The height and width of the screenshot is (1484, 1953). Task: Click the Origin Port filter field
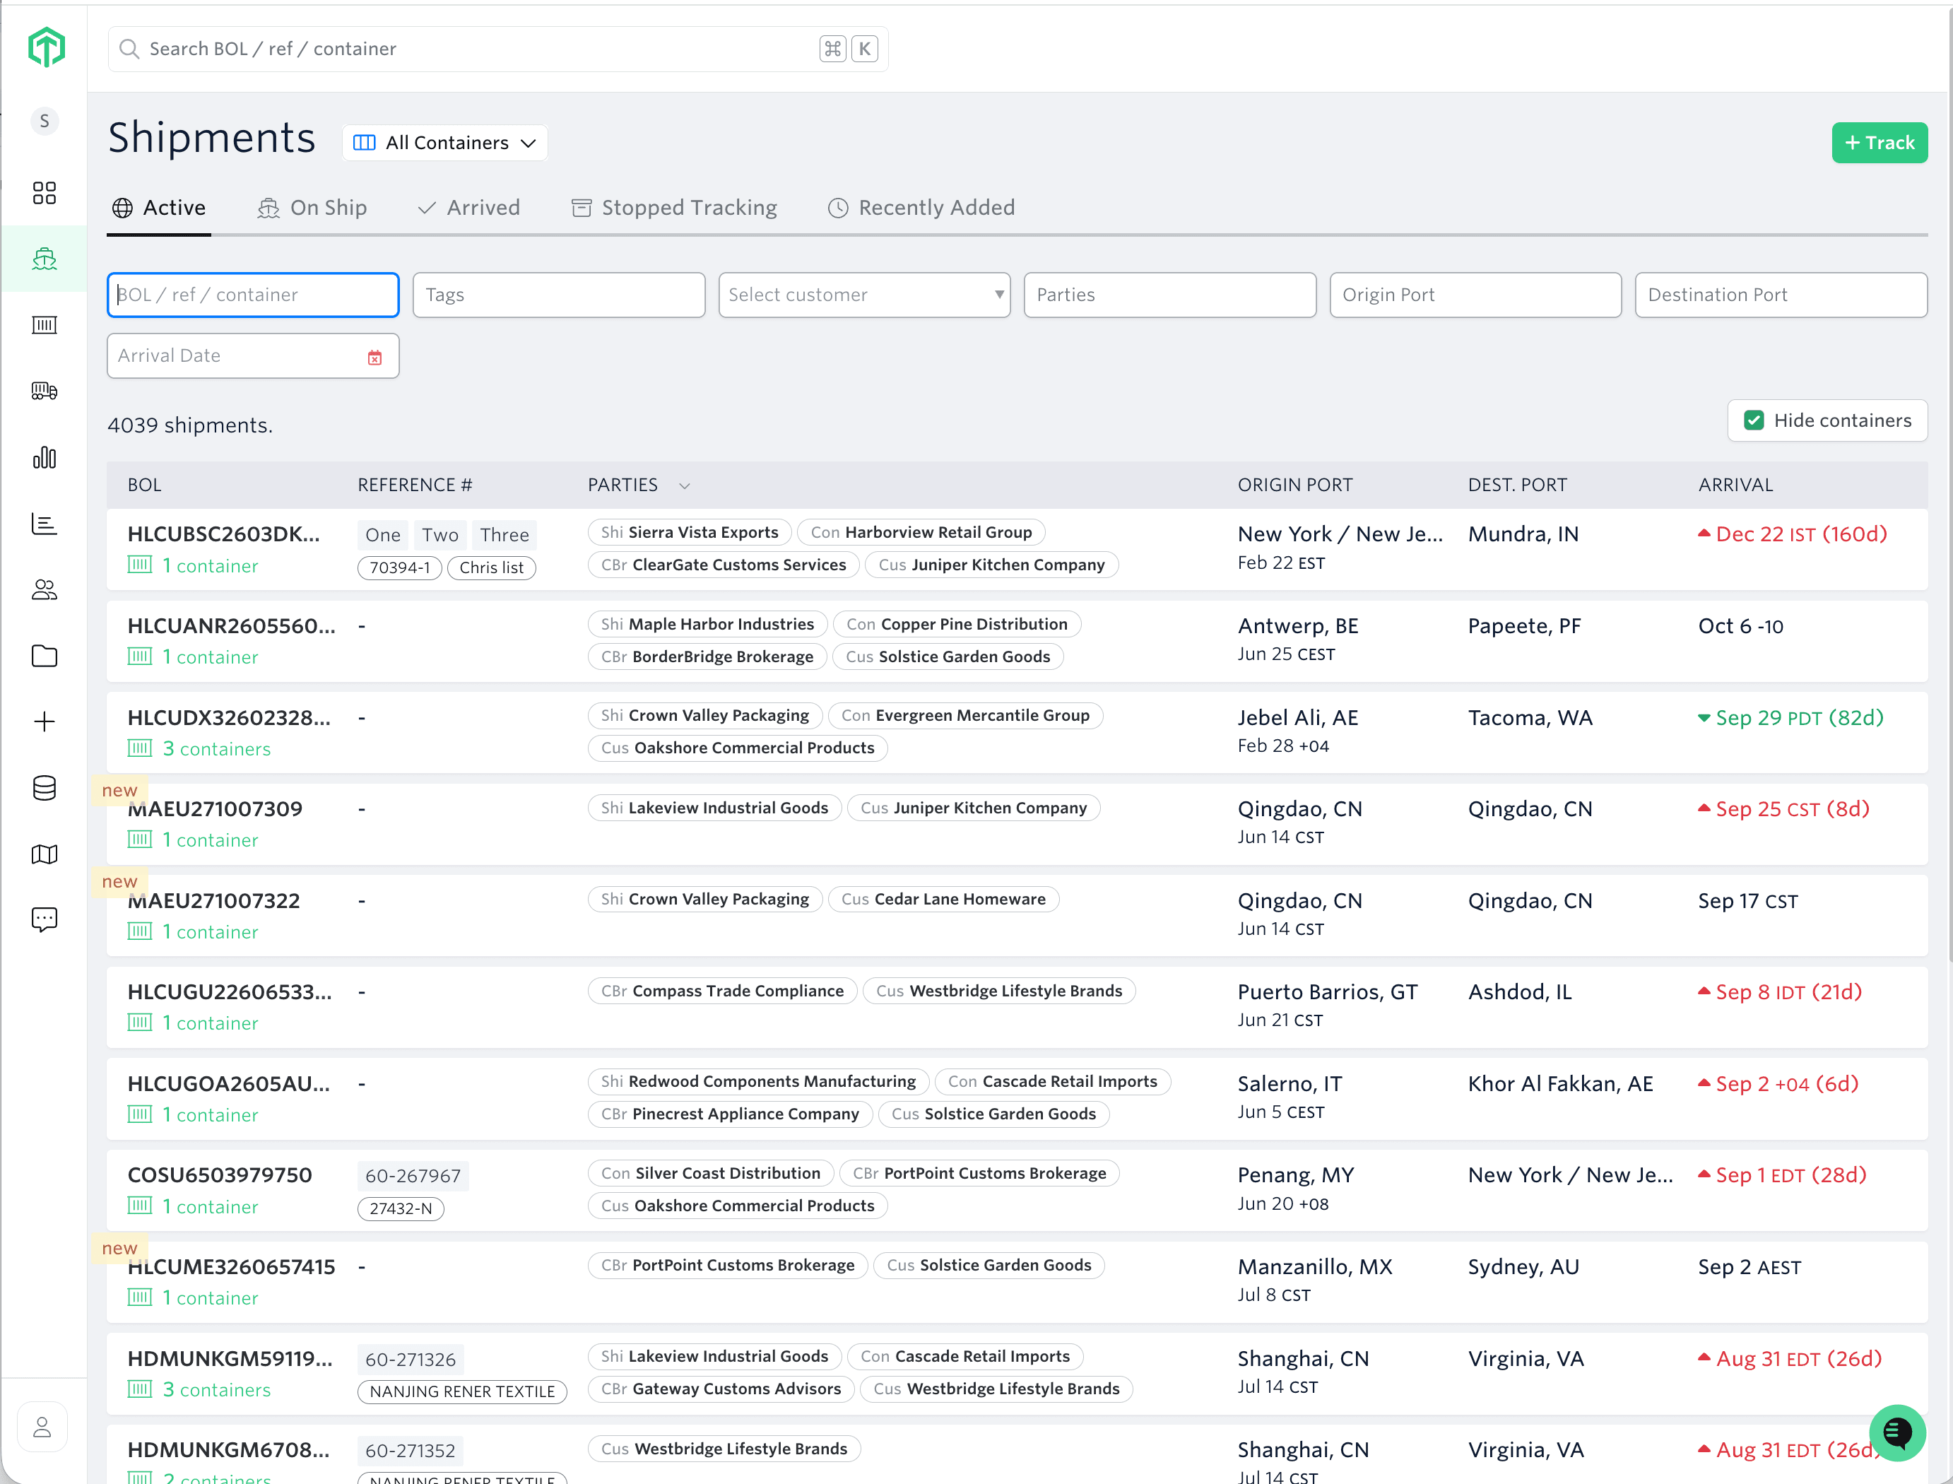[x=1475, y=295]
